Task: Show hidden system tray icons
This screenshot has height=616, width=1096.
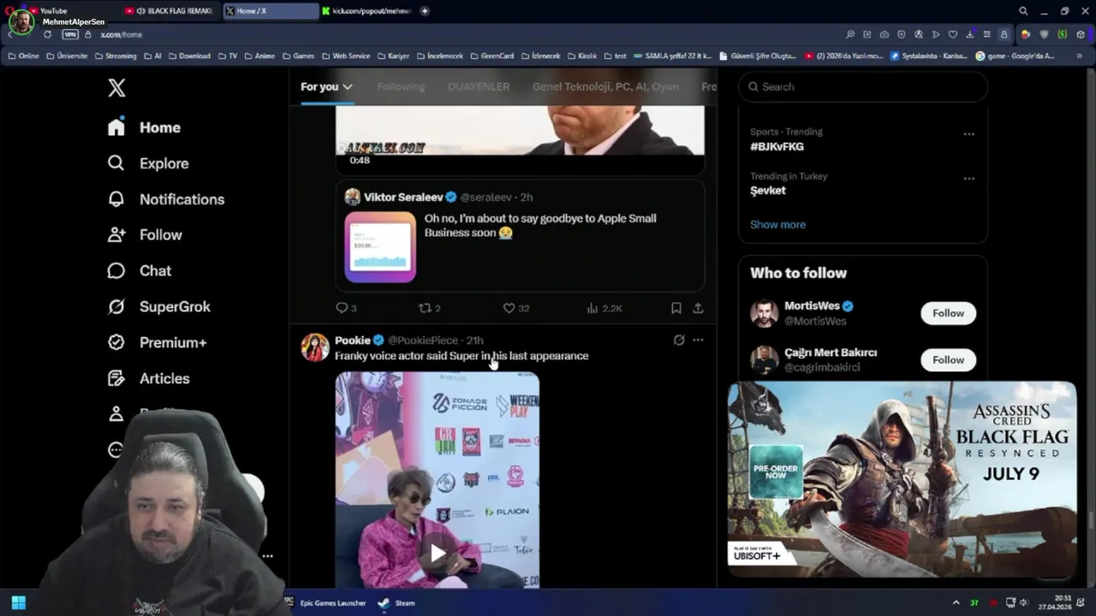Action: pyautogui.click(x=956, y=602)
